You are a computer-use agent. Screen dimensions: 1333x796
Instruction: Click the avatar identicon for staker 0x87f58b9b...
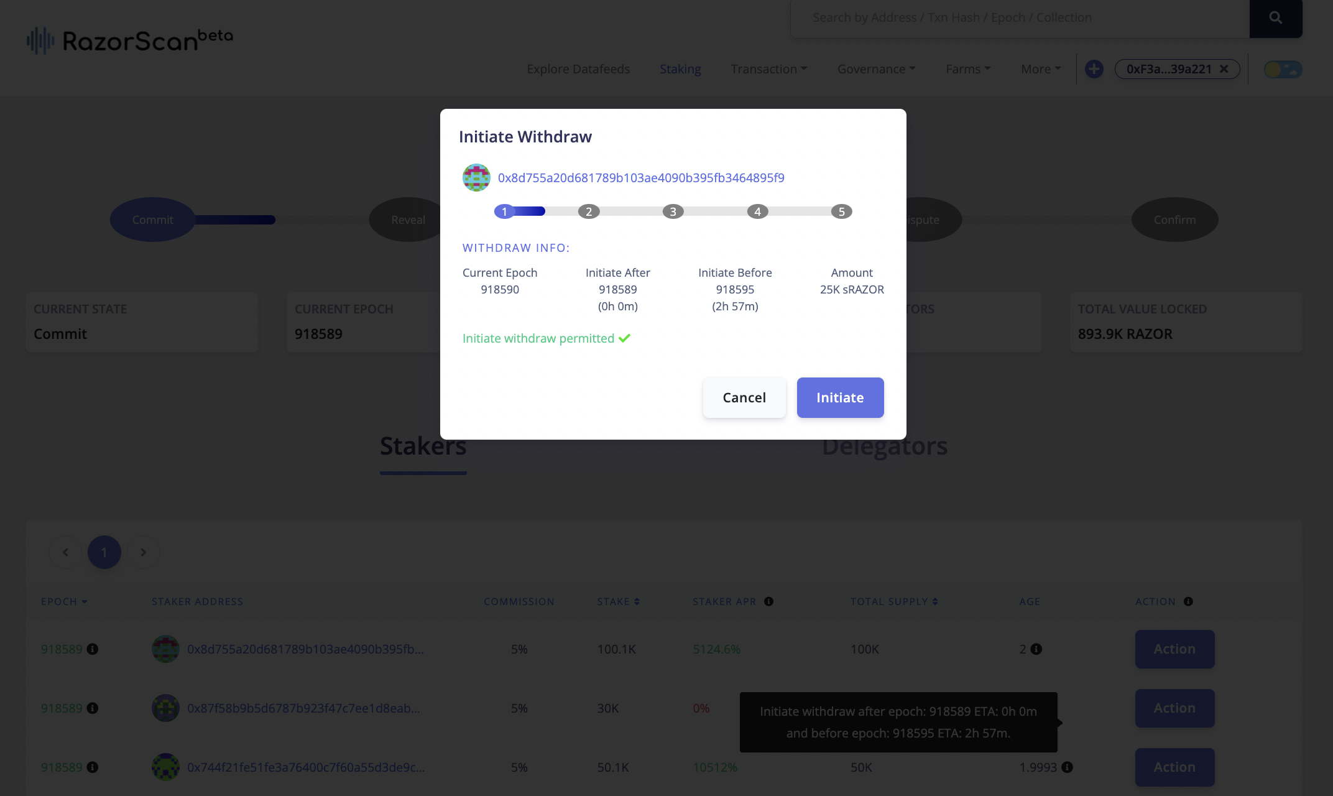[x=165, y=708]
